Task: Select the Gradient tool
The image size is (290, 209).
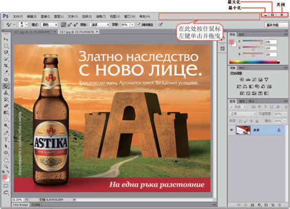Action: (6, 113)
